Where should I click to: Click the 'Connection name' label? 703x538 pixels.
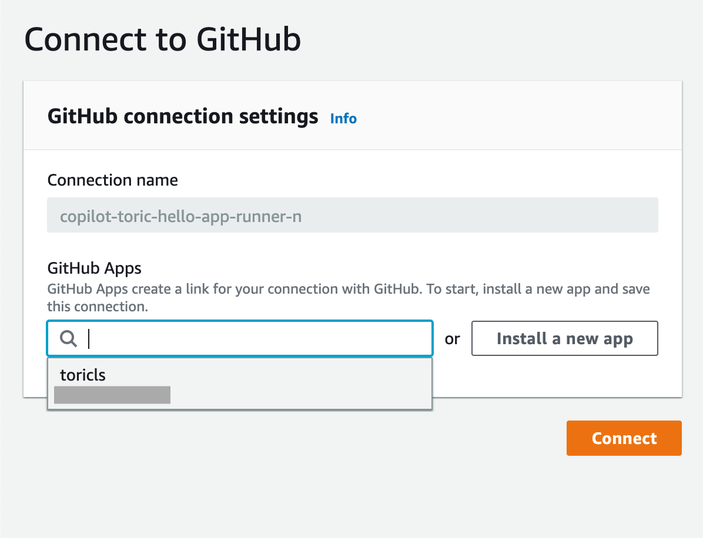tap(112, 180)
